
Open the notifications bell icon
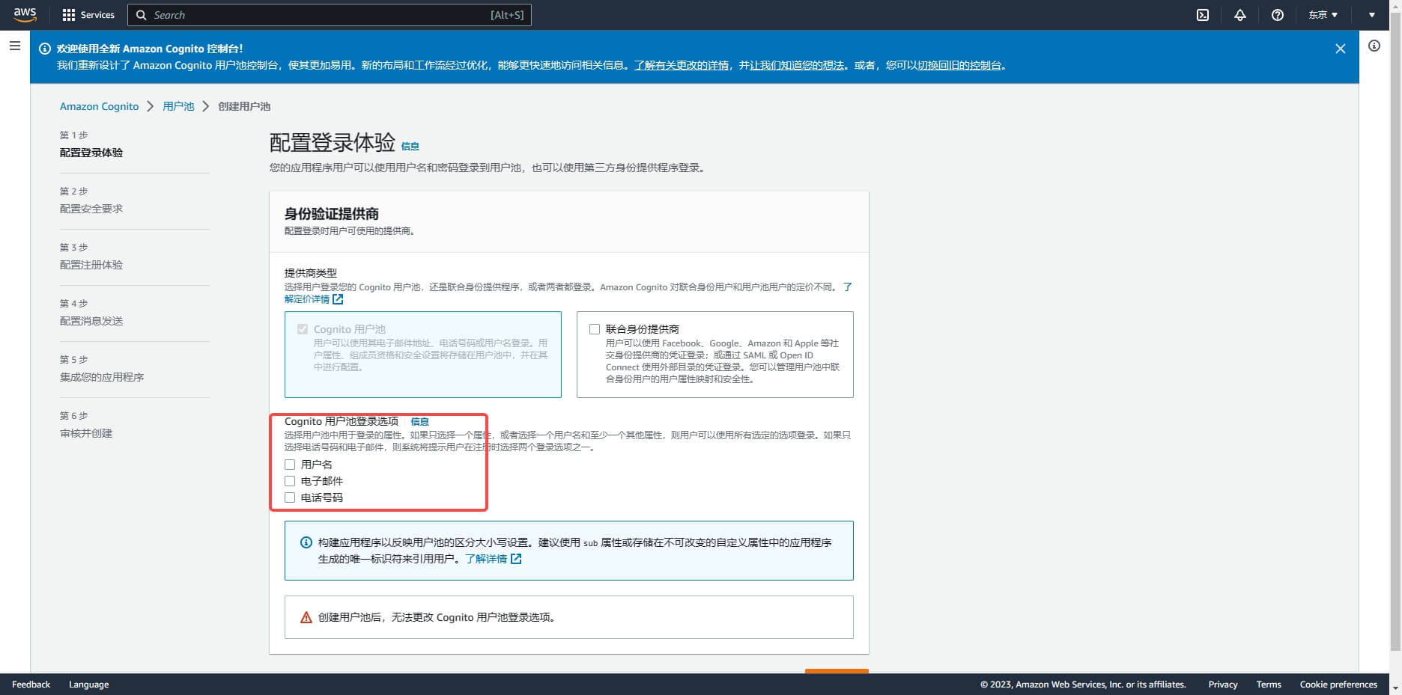tap(1240, 15)
